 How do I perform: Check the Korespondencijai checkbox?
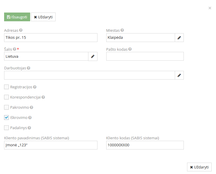[6, 97]
